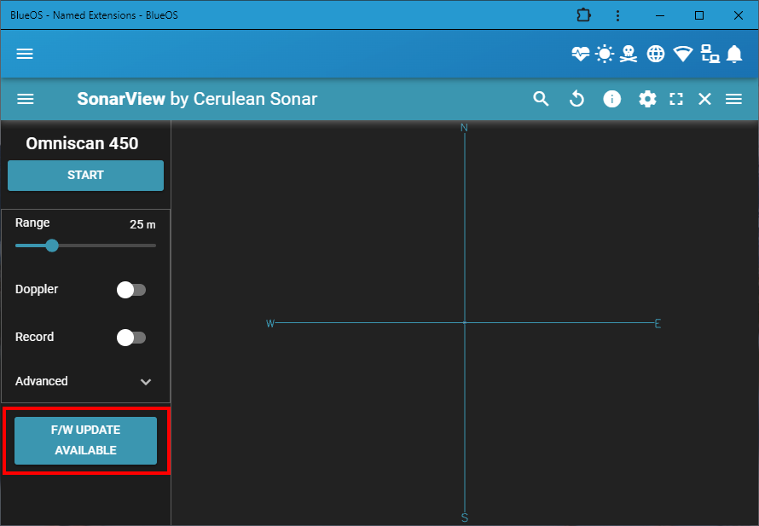
Task: Toggle day-night theme with the sun icon
Action: click(604, 53)
